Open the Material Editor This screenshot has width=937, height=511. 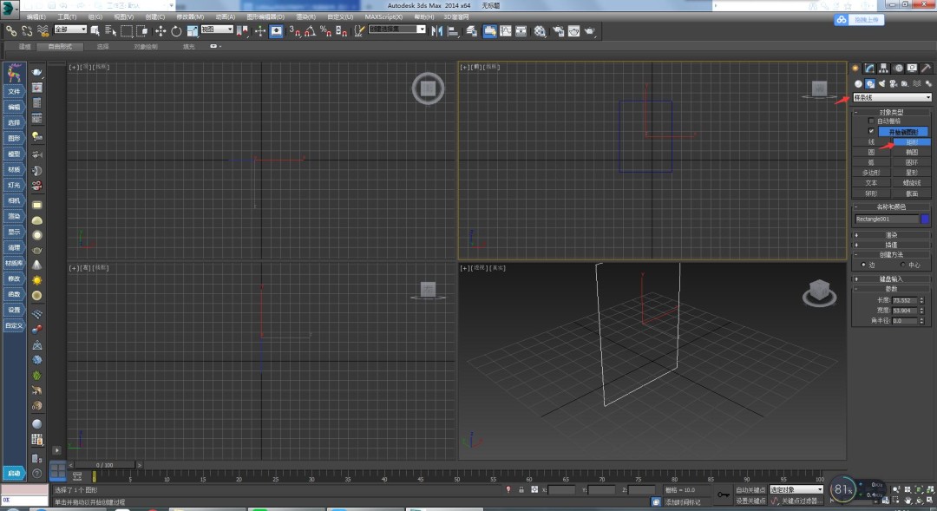click(541, 31)
